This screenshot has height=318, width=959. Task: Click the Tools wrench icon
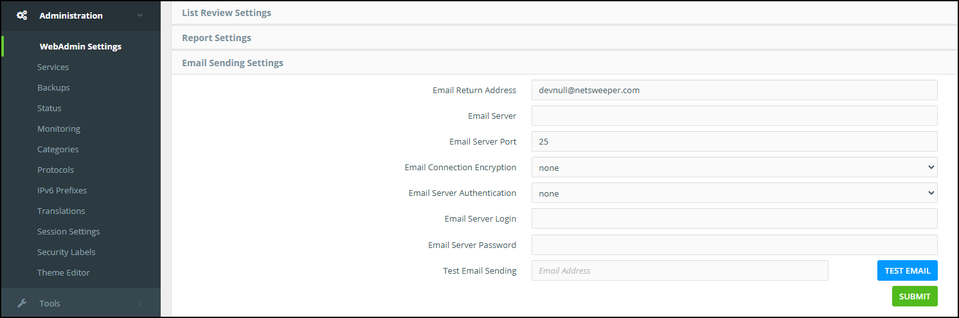tap(22, 303)
